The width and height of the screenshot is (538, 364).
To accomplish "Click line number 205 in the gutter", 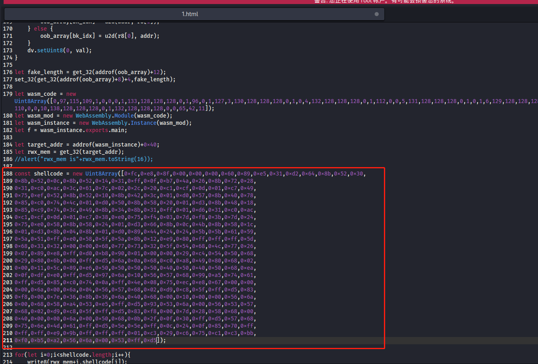I will coord(8,297).
